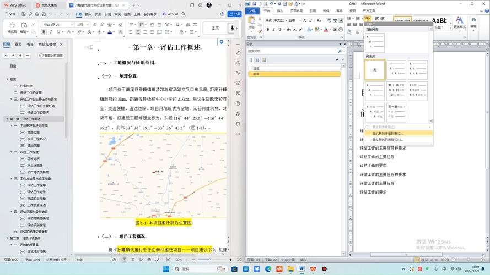
Task: Click the WPS font color icon
Action: pyautogui.click(x=110, y=32)
